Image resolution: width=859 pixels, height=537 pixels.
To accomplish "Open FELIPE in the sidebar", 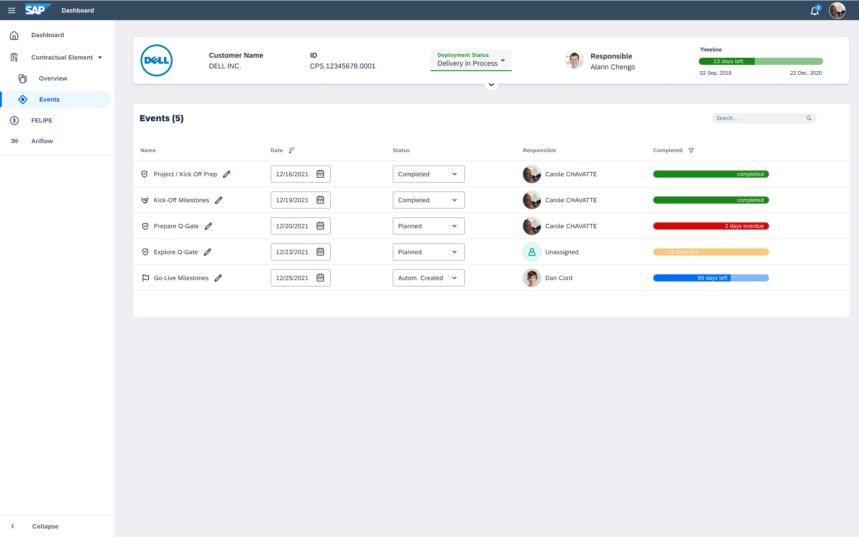I will (x=42, y=120).
